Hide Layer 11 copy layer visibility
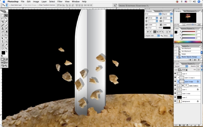 (x=175, y=78)
